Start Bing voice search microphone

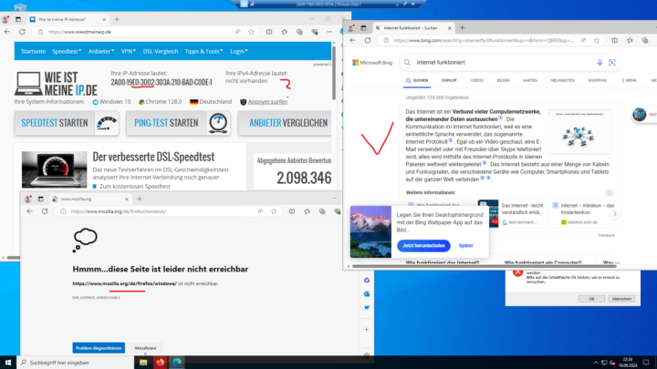tap(600, 62)
